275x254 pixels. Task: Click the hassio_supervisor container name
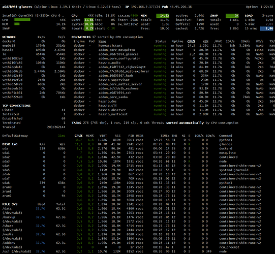pos(114,80)
